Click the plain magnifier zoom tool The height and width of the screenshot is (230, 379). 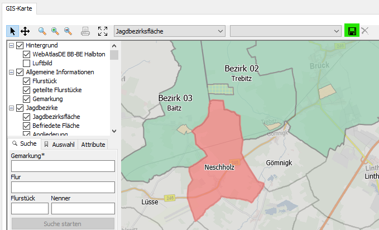42,31
